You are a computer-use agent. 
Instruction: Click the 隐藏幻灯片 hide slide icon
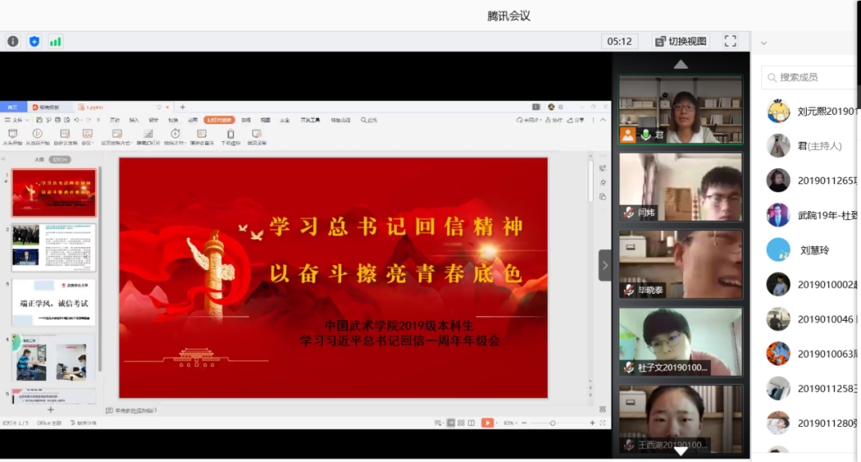coord(147,134)
